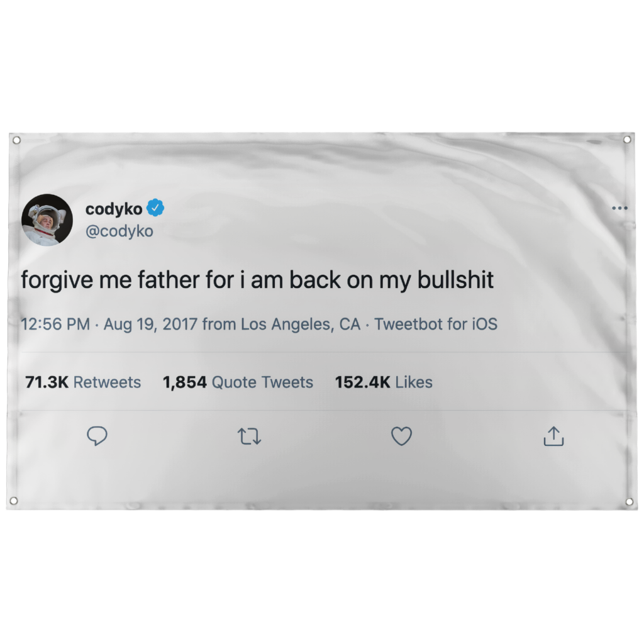Open the three-dot more options menu

tap(619, 208)
